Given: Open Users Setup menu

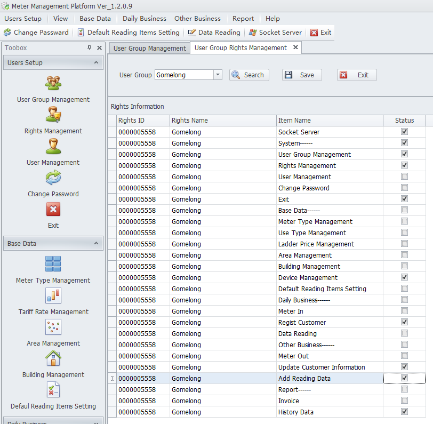Looking at the screenshot, I should tap(23, 19).
